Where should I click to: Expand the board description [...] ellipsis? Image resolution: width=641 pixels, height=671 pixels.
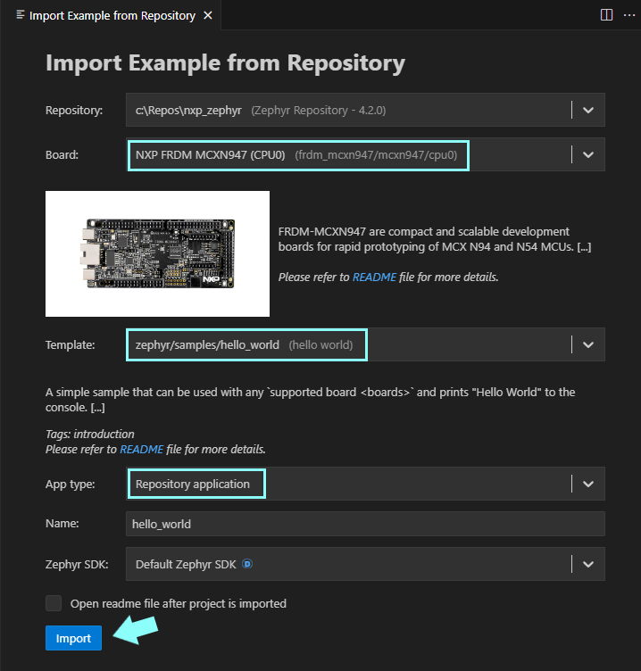click(584, 247)
